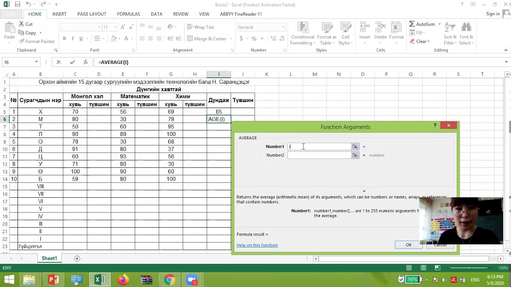The width and height of the screenshot is (511, 287).
Task: Center text horizontally in Alignment group
Action: [151, 39]
